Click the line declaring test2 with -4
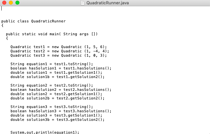The width and height of the screenshot is (210, 134). [60, 51]
